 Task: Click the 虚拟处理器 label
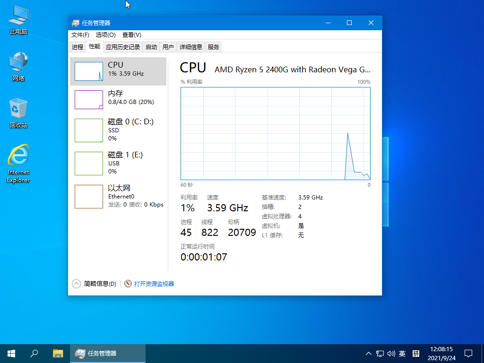point(277,216)
